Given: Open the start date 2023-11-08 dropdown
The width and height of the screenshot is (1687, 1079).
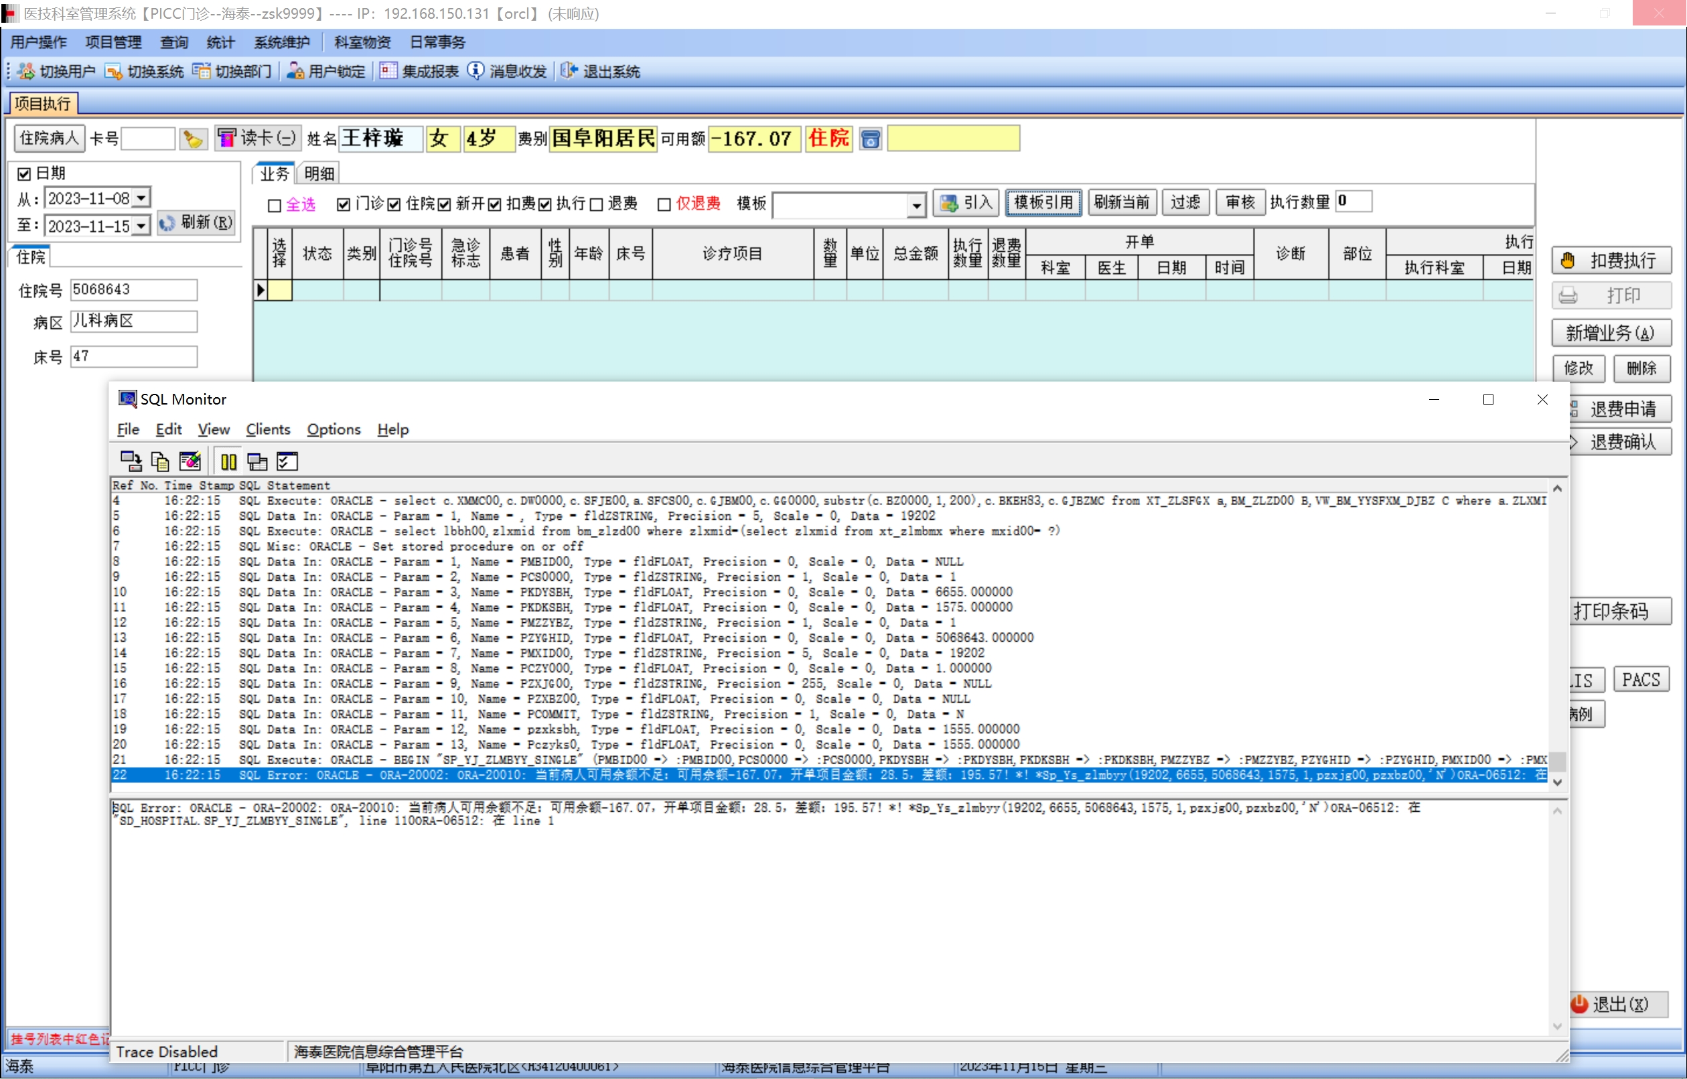Looking at the screenshot, I should click(141, 198).
